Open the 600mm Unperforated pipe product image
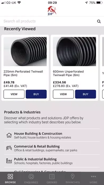The image size is (104, 185). coord(75,52)
